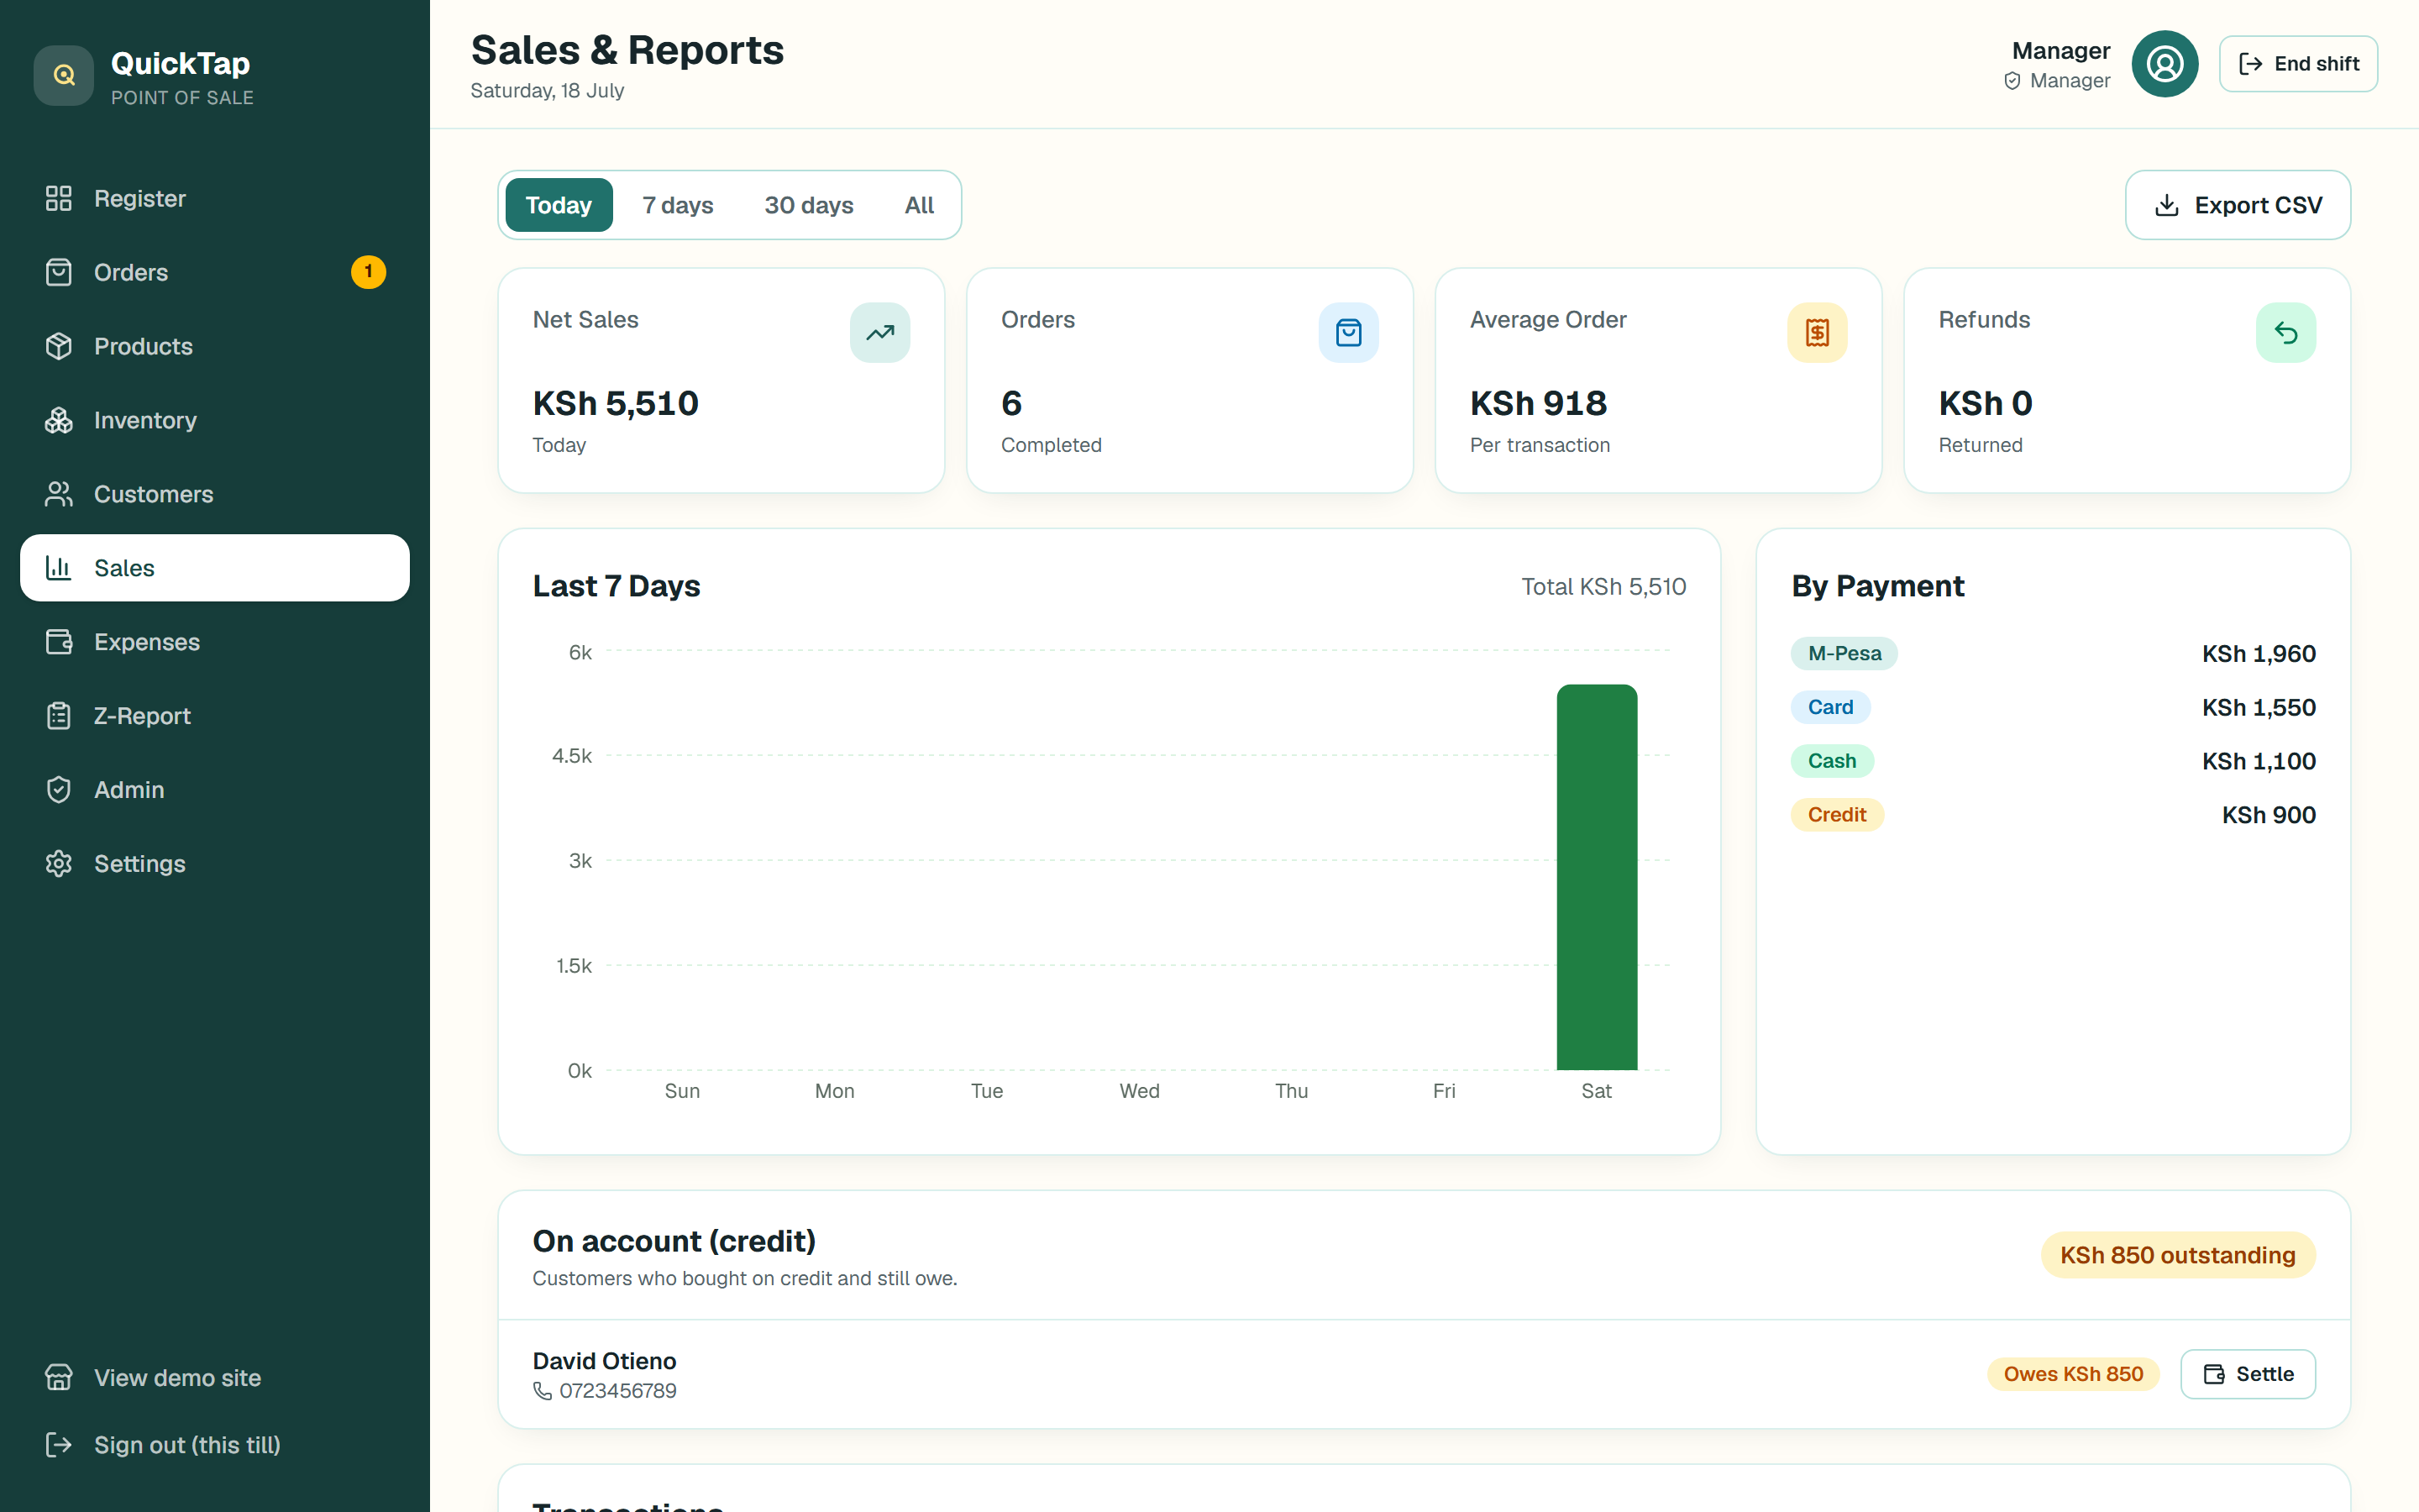The image size is (2419, 1512).
Task: Go to Products in the sidebar
Action: coord(215,346)
